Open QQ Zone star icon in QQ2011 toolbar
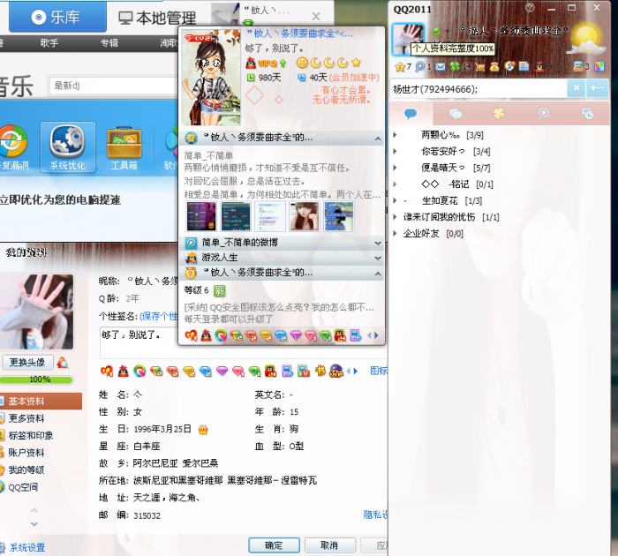 (x=400, y=66)
